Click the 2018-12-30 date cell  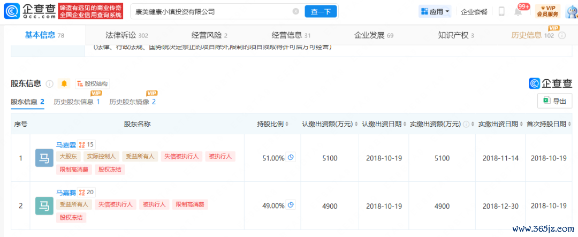500,205
